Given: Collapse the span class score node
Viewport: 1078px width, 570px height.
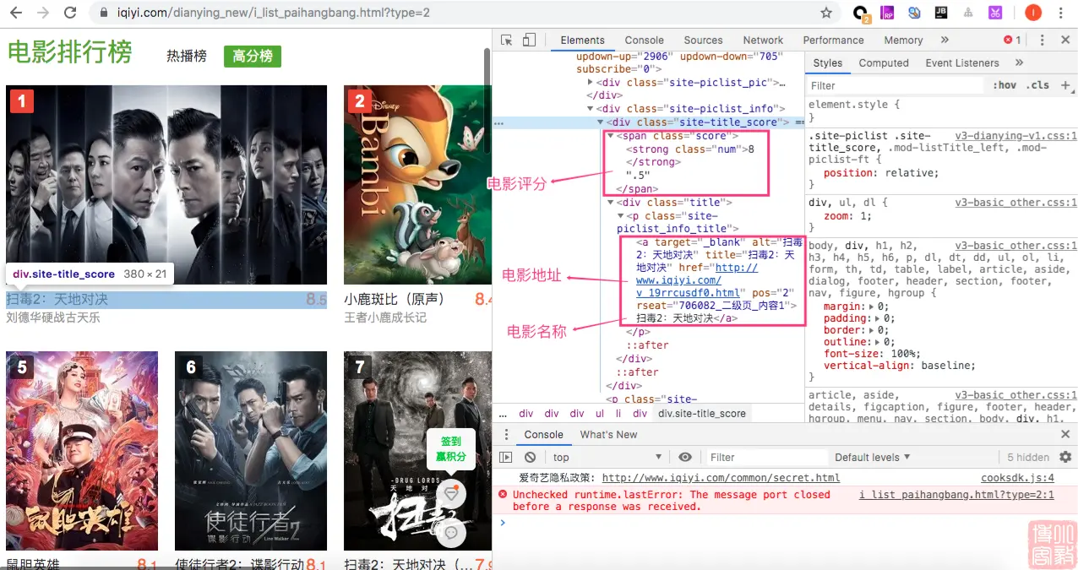Looking at the screenshot, I should [x=611, y=136].
